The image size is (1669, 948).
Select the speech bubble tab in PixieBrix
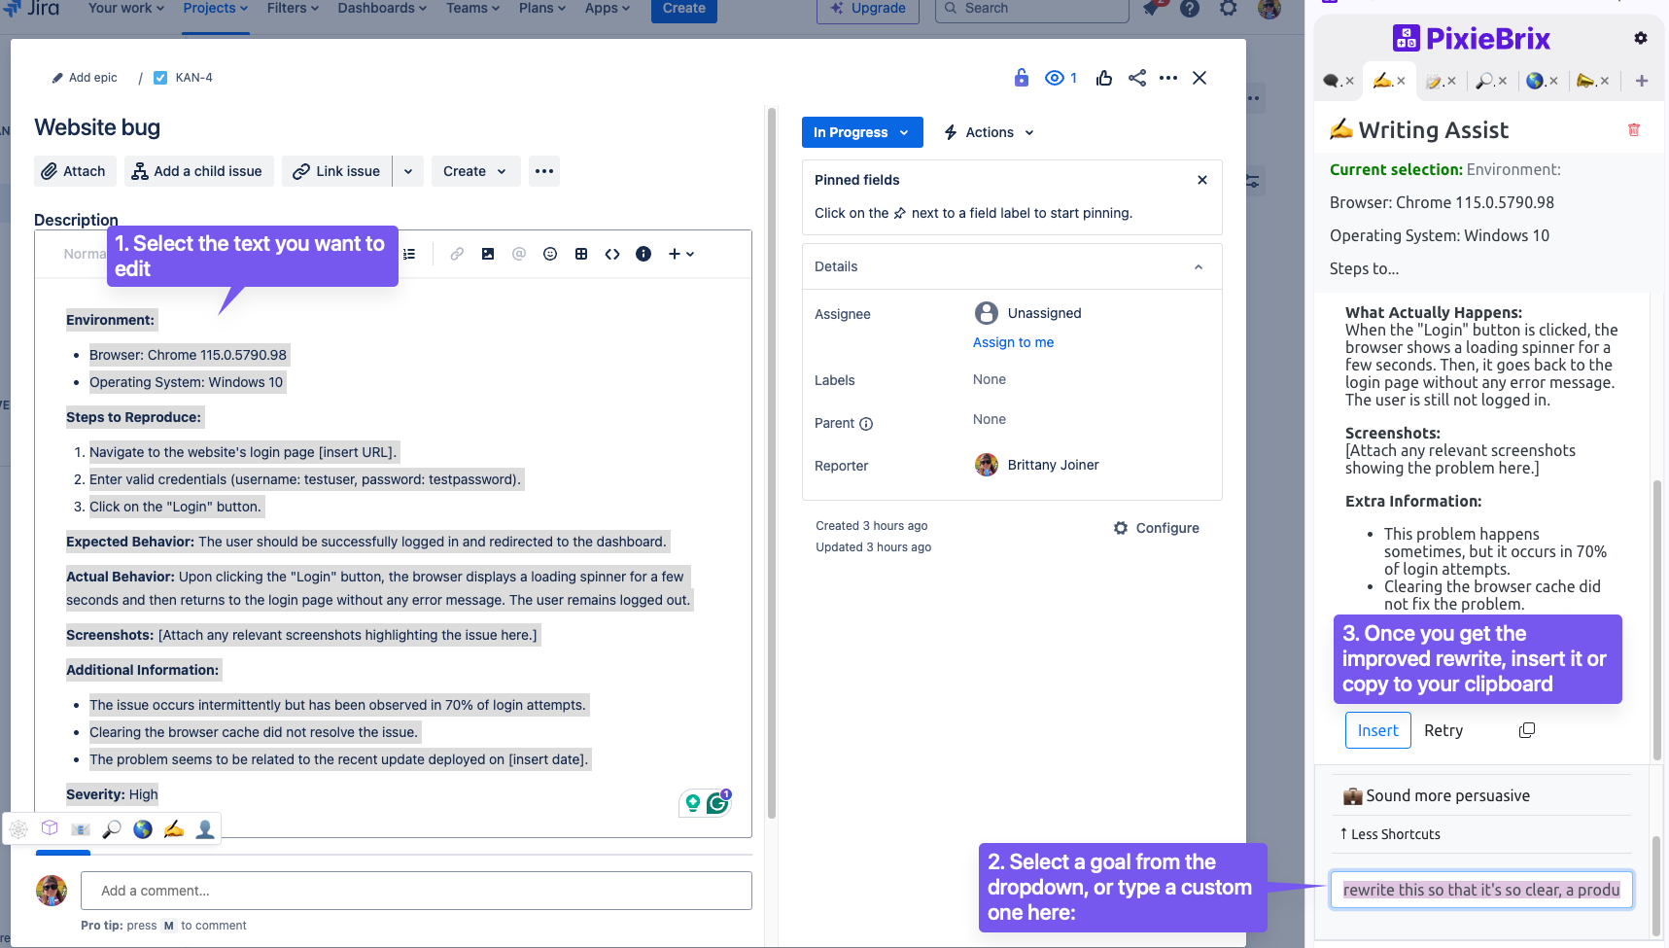pyautogui.click(x=1334, y=81)
